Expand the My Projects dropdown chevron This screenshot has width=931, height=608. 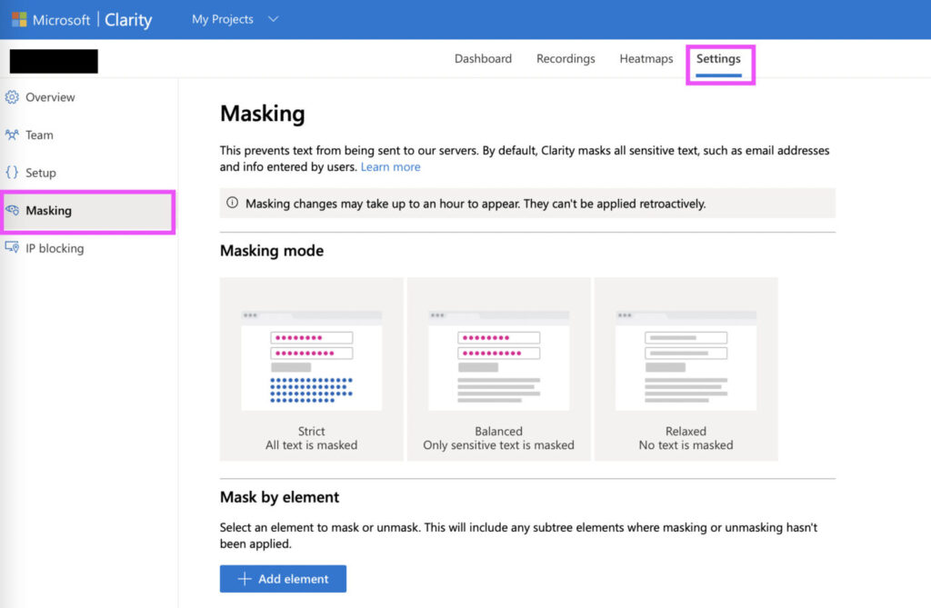(x=274, y=19)
